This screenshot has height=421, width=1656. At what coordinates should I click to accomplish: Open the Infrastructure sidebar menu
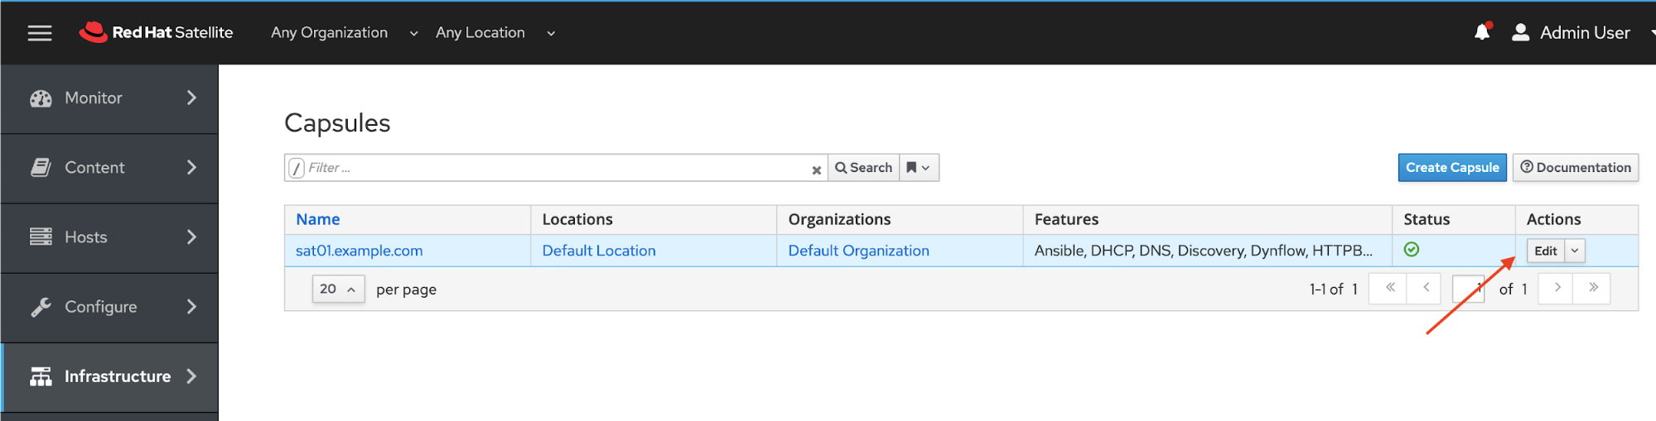[x=109, y=376]
